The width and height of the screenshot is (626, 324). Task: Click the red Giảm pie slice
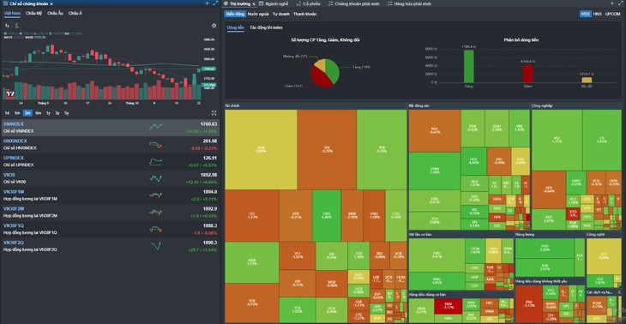(321, 78)
